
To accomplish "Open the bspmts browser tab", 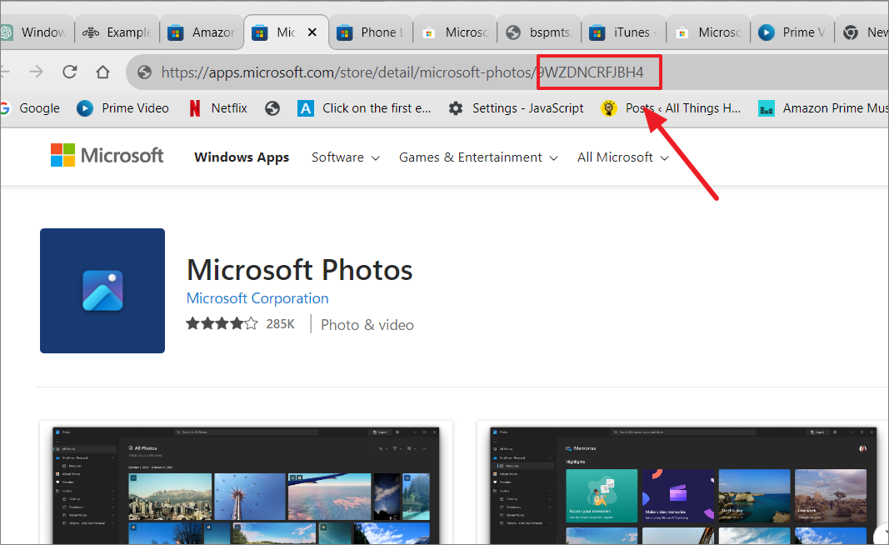I will pyautogui.click(x=539, y=32).
